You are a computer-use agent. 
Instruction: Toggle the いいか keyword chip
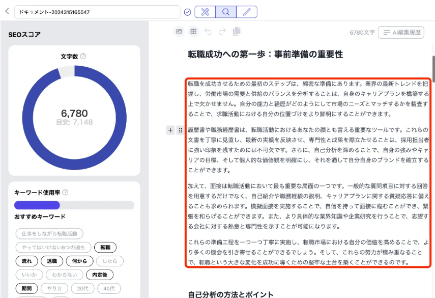(29, 275)
